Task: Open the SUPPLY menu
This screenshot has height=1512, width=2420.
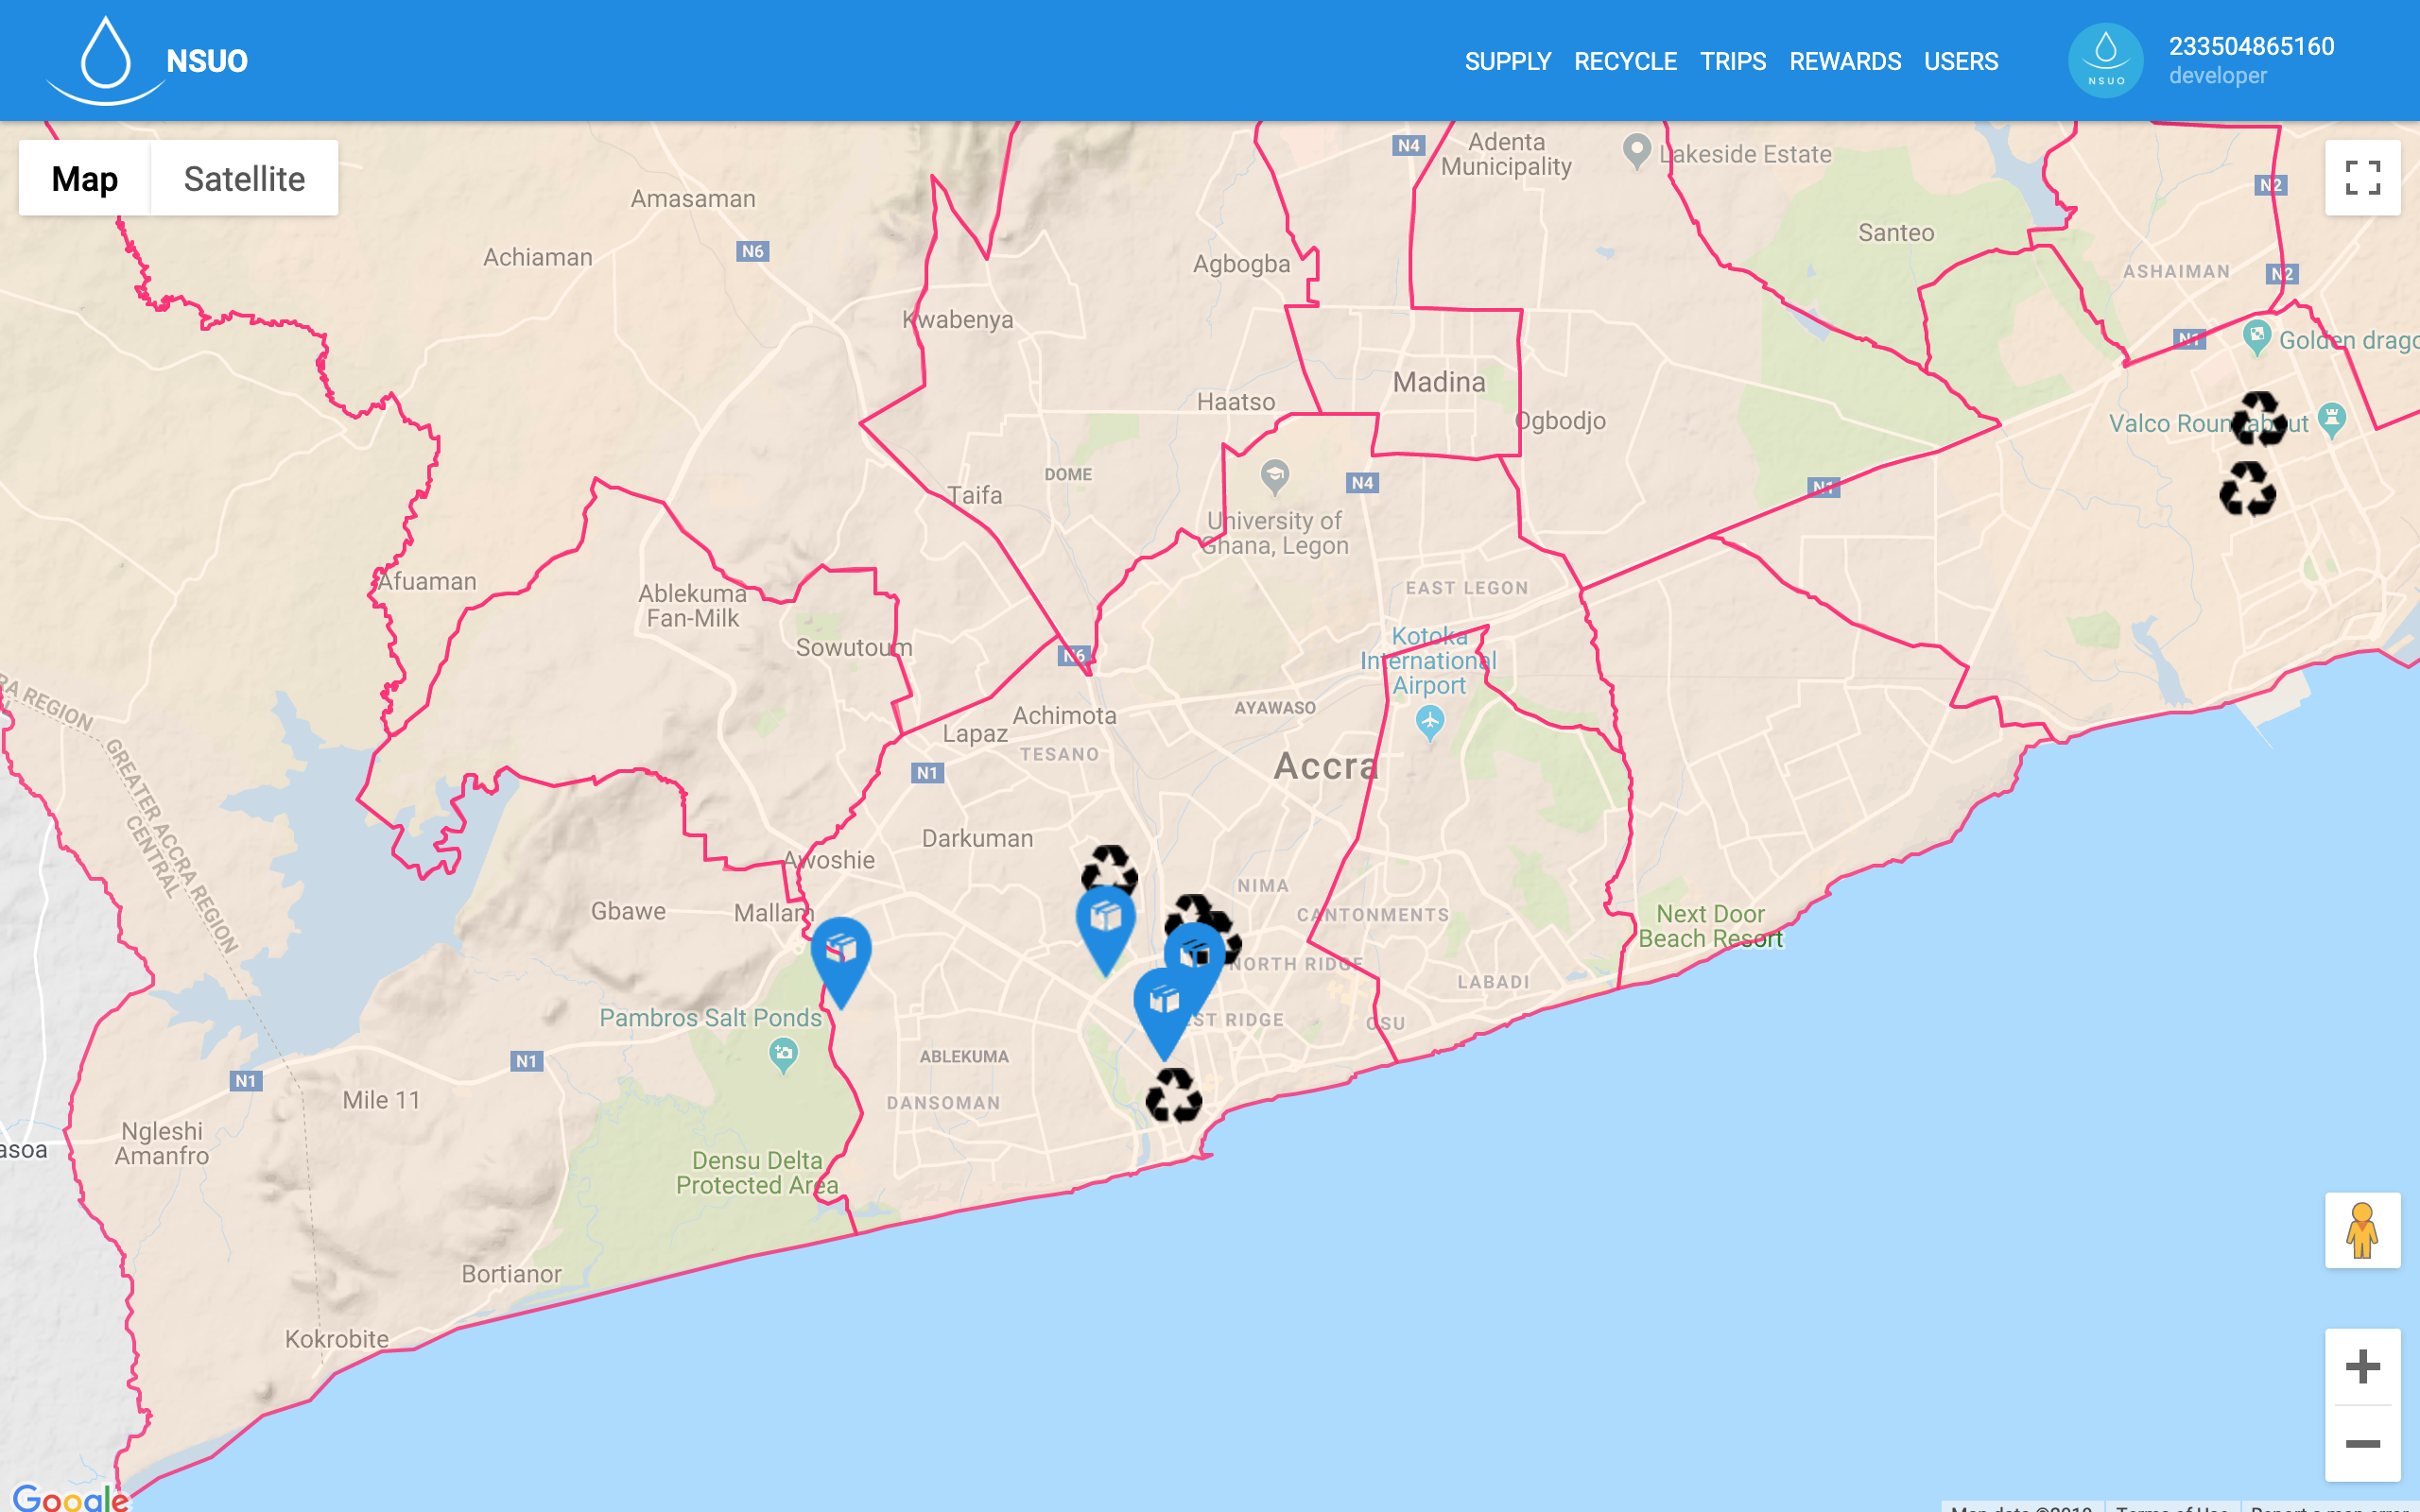Action: click(x=1507, y=61)
